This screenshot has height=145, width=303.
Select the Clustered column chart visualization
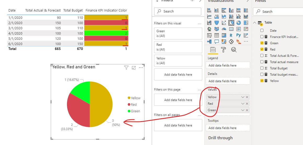tap(231, 10)
